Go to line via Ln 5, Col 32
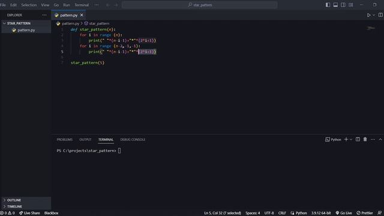384x216 pixels. tap(223, 213)
